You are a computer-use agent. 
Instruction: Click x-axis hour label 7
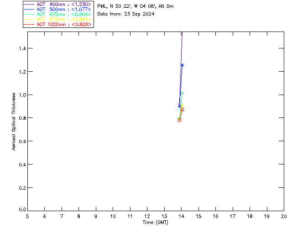click(62, 216)
